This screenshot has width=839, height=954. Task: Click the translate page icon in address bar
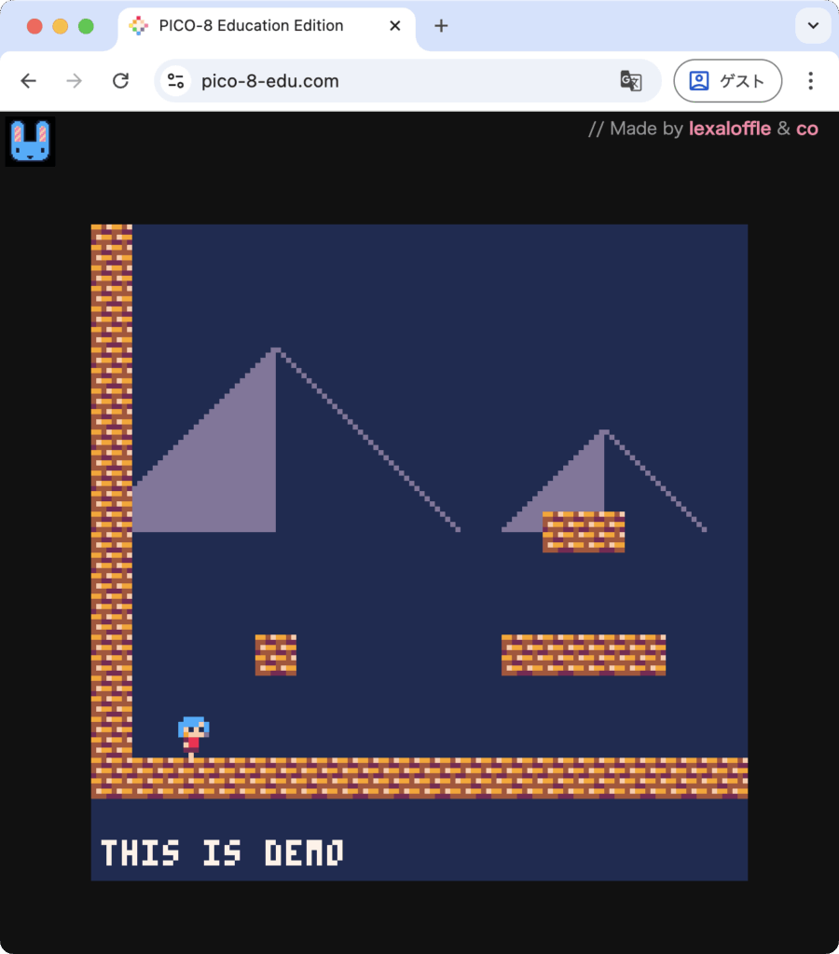click(631, 81)
